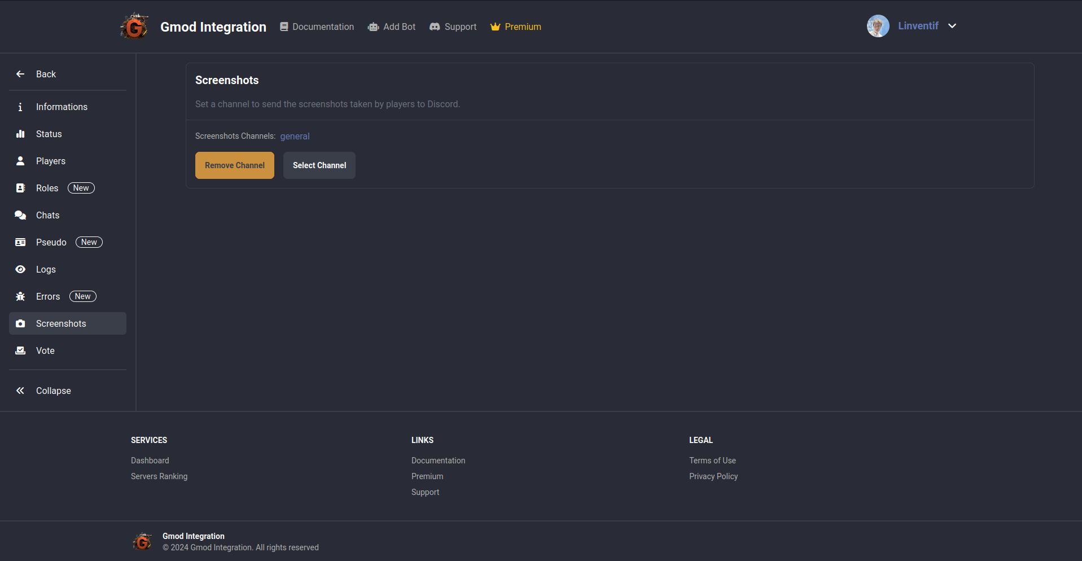Image resolution: width=1082 pixels, height=561 pixels.
Task: Go back using the Back arrow
Action: tap(20, 74)
